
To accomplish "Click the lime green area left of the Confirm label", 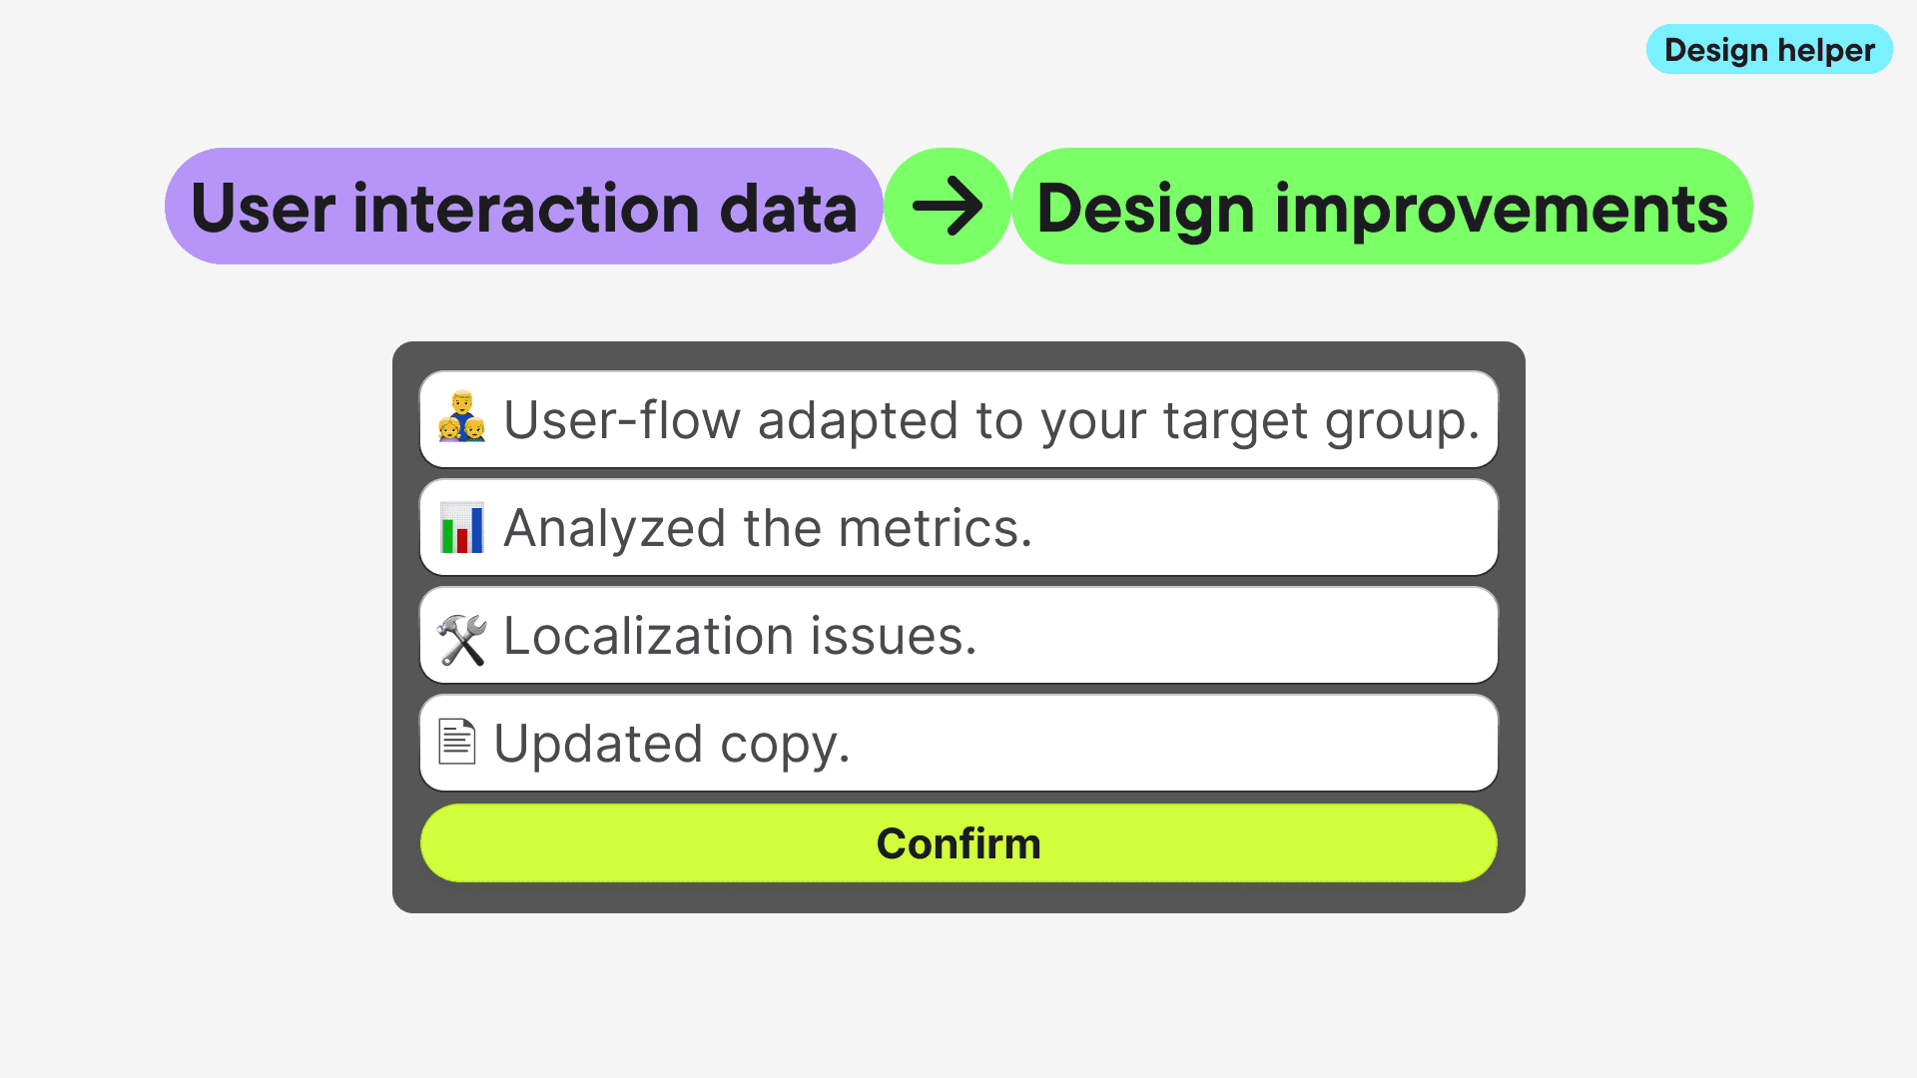I will (649, 843).
